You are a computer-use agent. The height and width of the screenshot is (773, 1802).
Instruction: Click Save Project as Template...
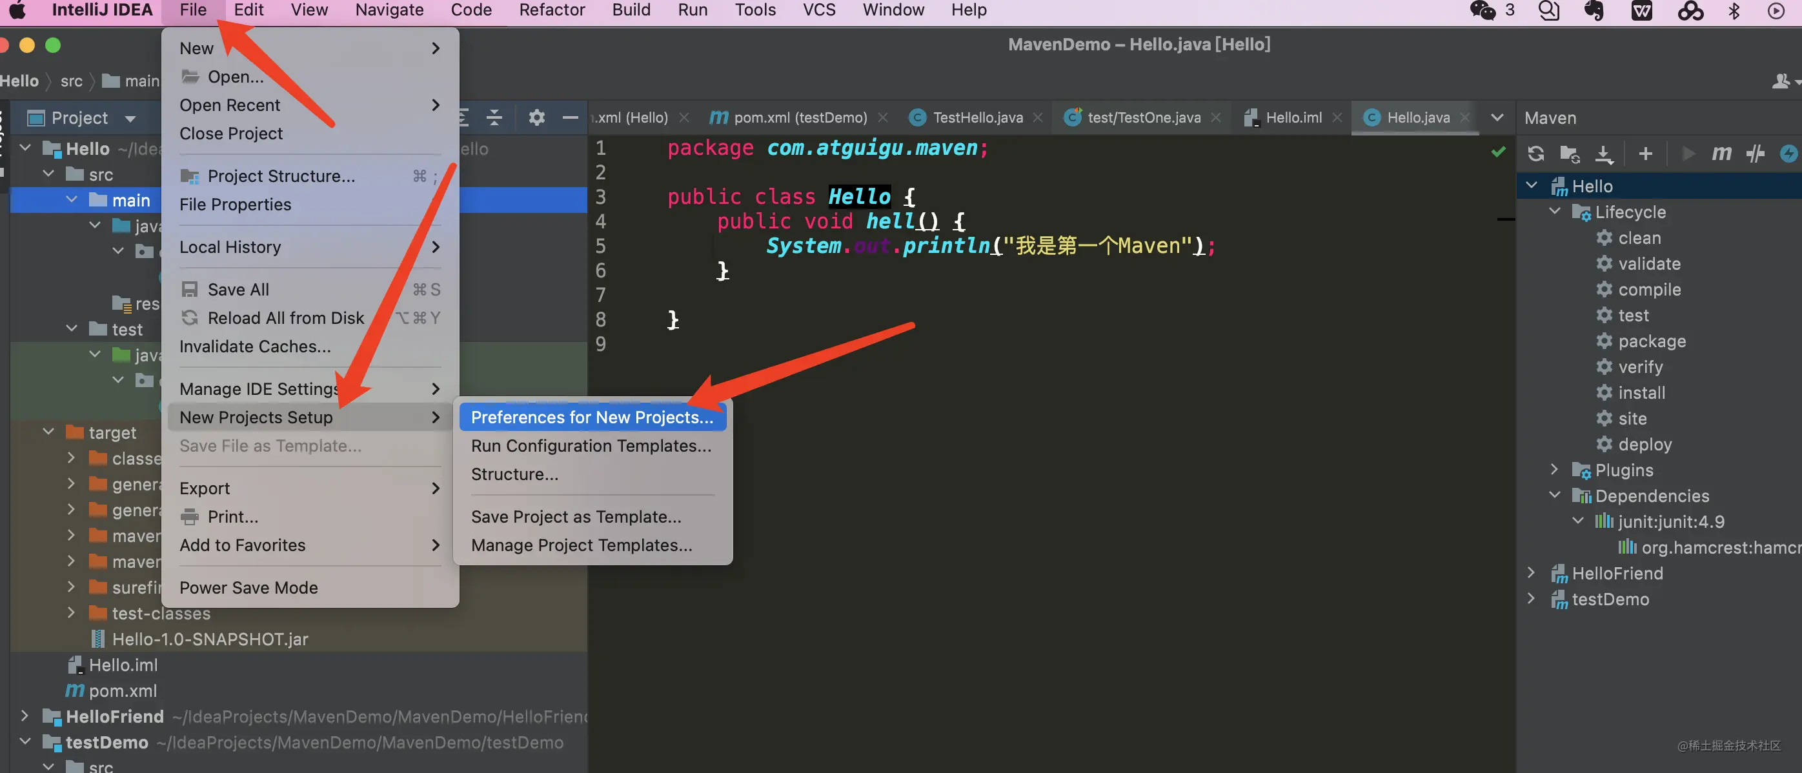[576, 517]
